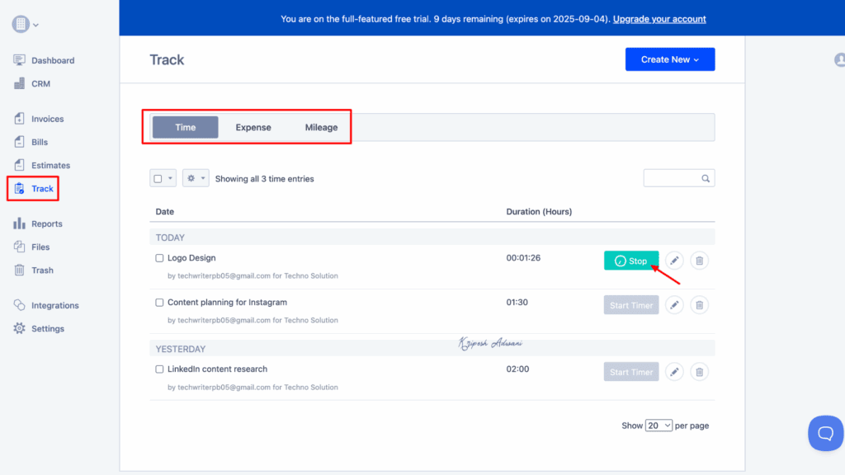Start the timer for LinkedIn content research

click(x=630, y=371)
